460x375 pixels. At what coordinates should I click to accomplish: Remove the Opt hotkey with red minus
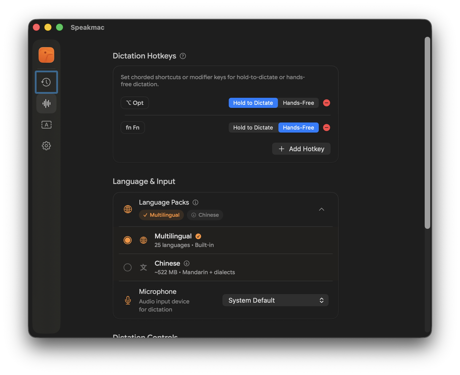327,103
